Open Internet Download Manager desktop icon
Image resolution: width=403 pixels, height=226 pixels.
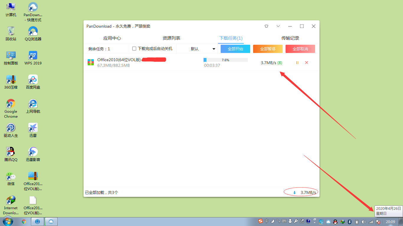[x=11, y=205]
